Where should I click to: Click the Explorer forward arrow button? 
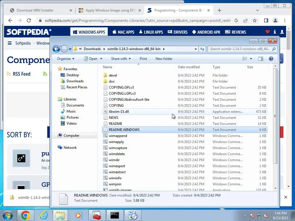pos(64,49)
